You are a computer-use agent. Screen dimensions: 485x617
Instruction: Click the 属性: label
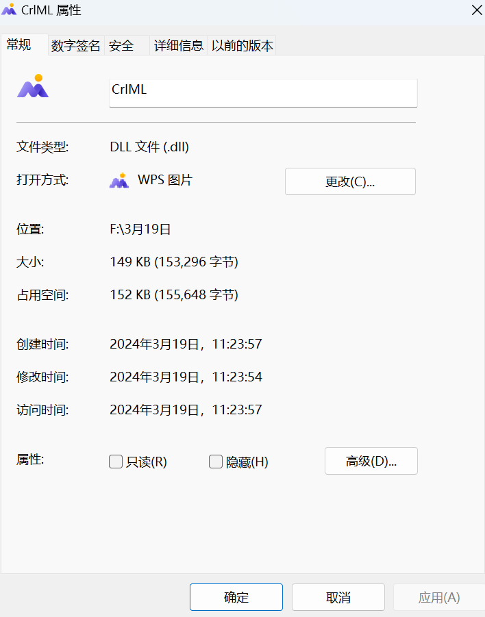[x=30, y=459]
